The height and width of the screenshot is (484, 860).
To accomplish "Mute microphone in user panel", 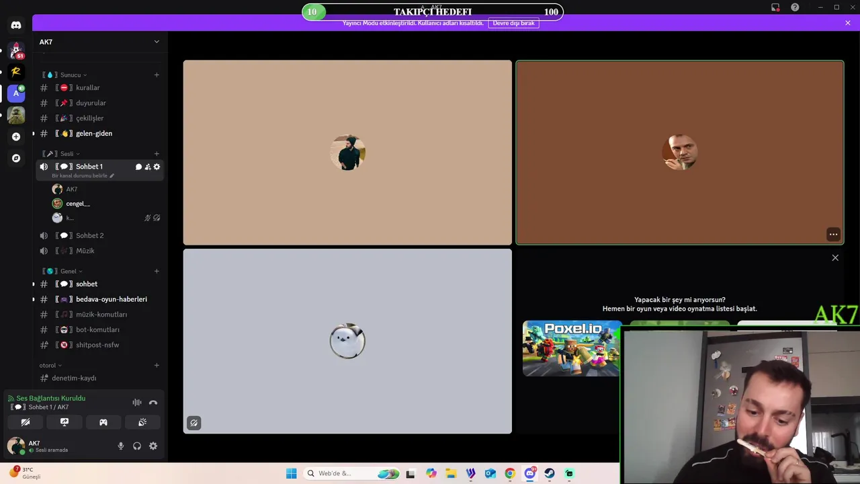I will coord(121,446).
